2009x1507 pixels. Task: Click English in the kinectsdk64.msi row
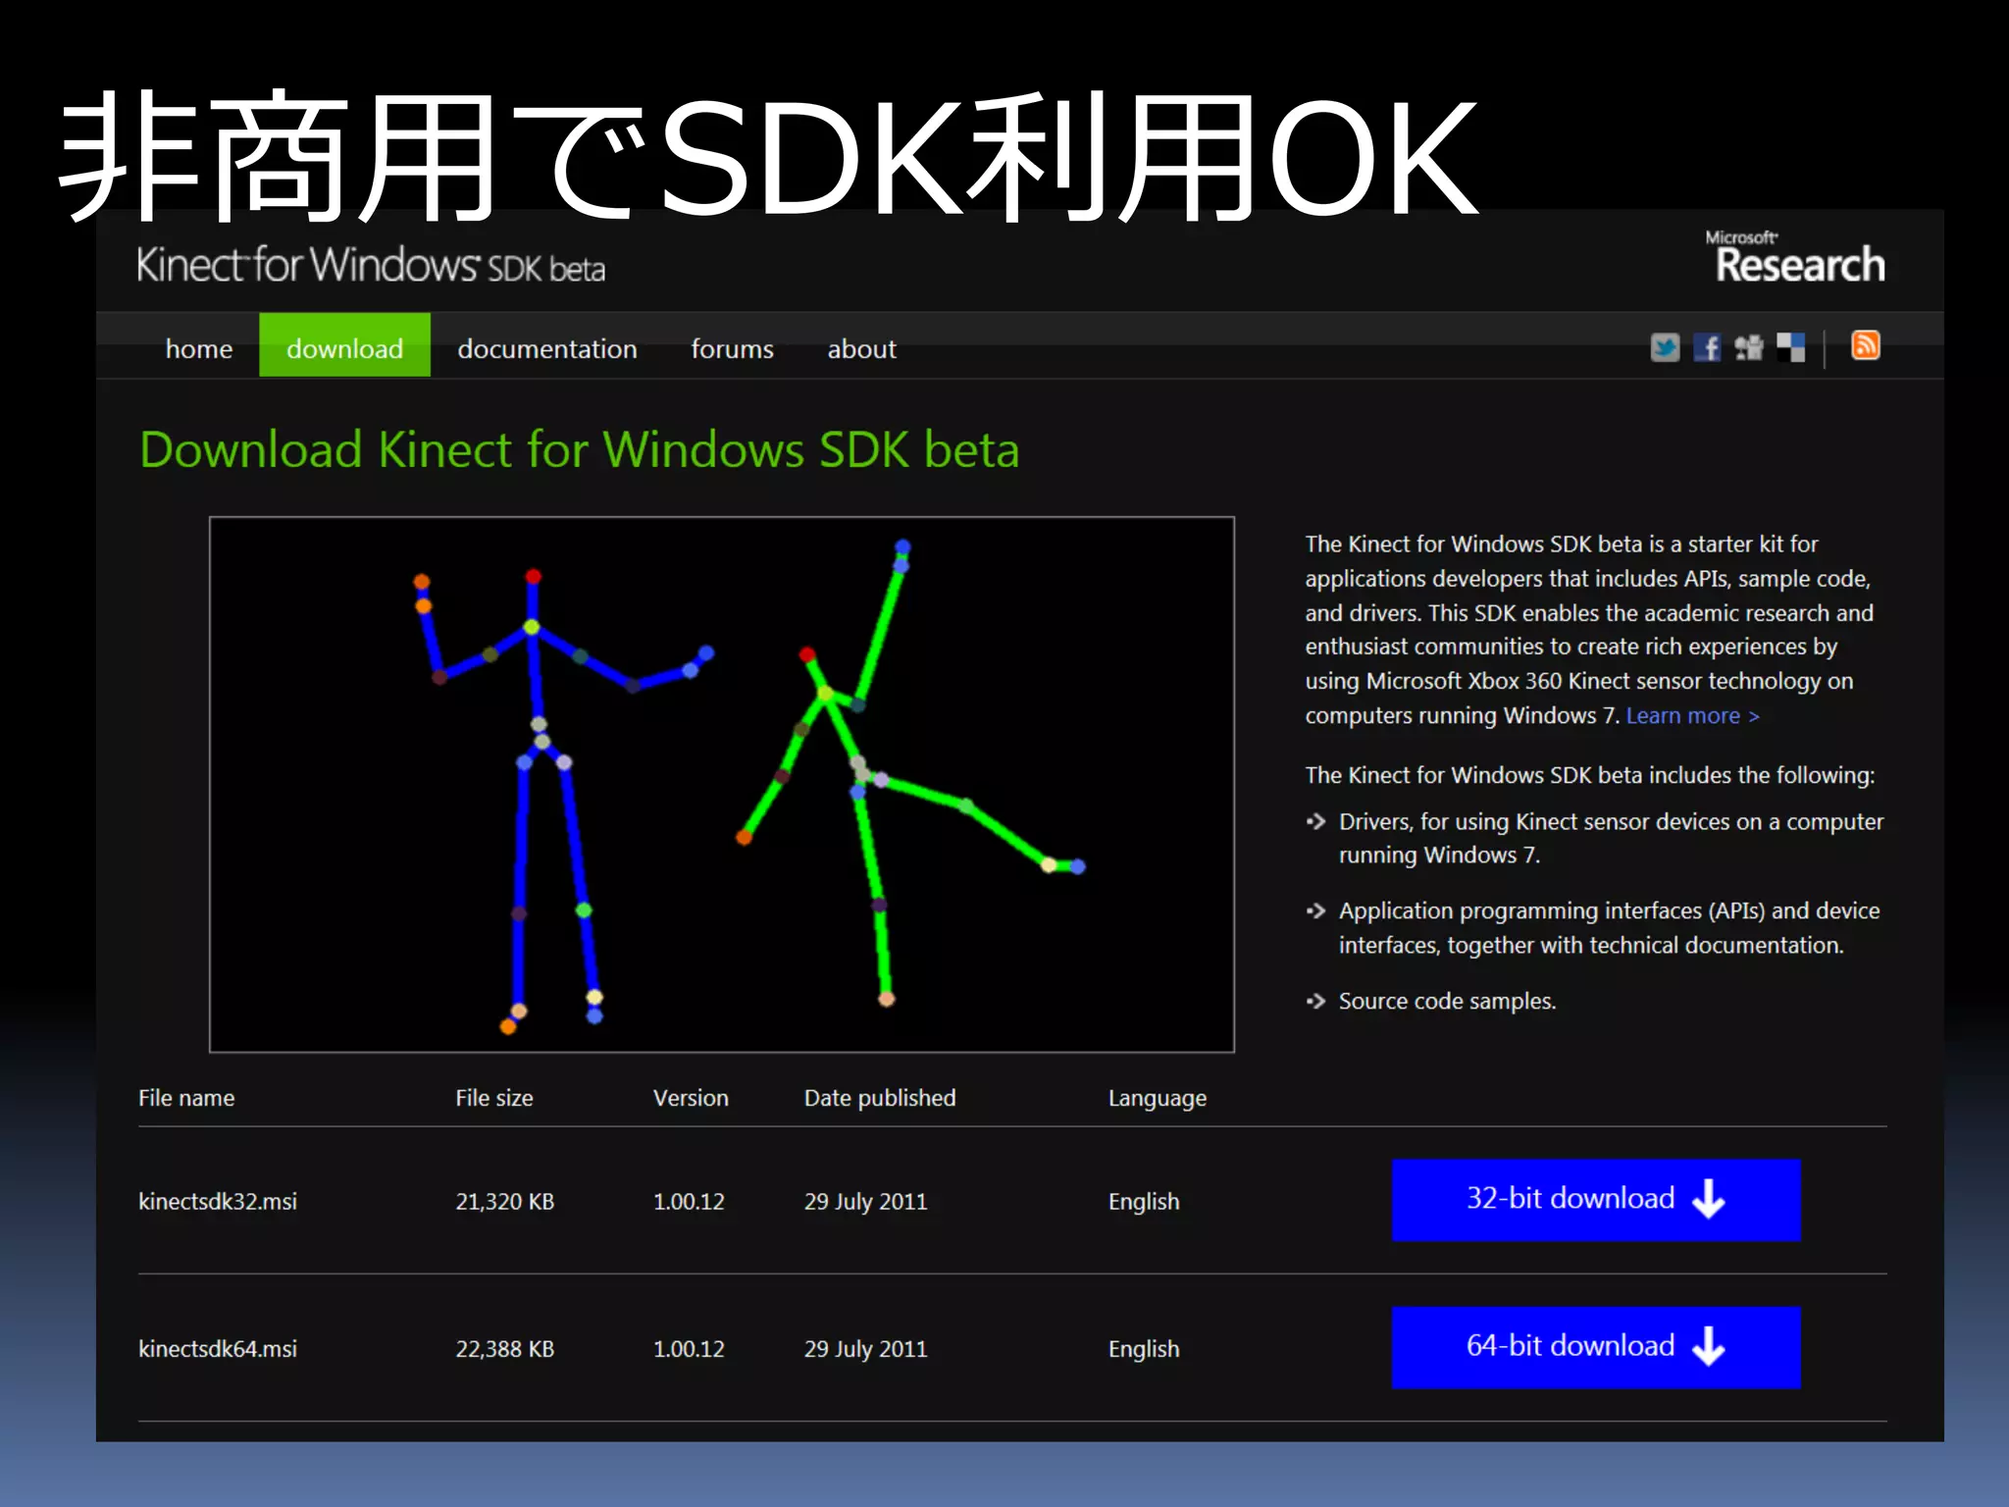[1144, 1349]
